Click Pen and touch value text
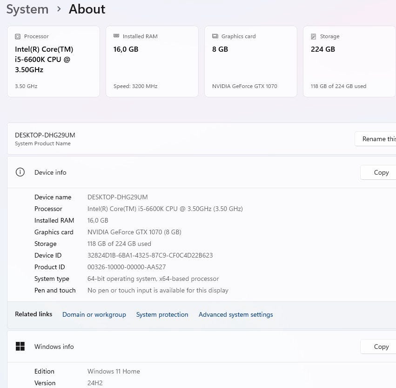The height and width of the screenshot is (388, 396). click(158, 290)
